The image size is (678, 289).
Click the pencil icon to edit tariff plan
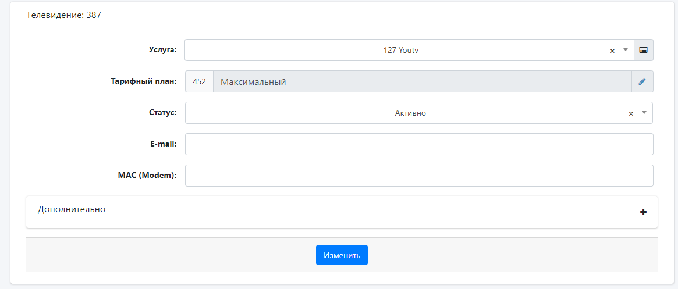(642, 81)
